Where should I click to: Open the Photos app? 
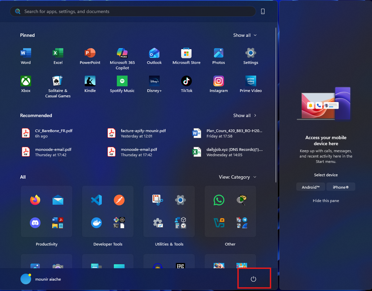tap(219, 57)
